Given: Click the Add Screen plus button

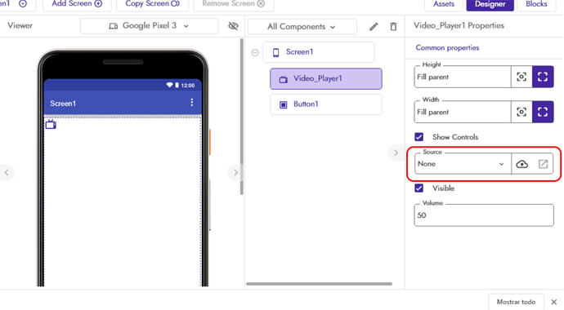Looking at the screenshot, I should 77,4.
